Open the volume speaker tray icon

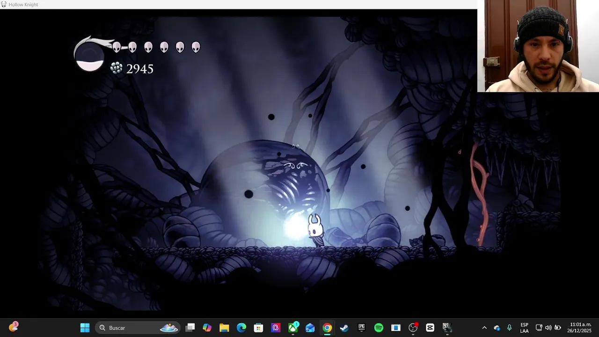548,328
